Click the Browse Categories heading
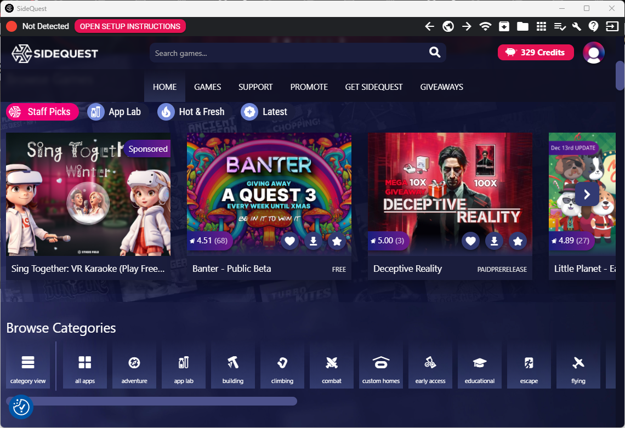Screen dimensions: 625x428 pos(61,328)
